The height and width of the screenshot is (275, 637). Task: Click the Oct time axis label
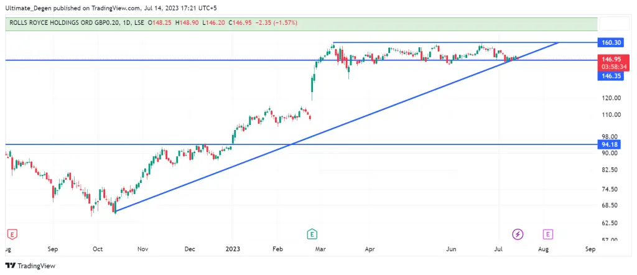pos(98,249)
